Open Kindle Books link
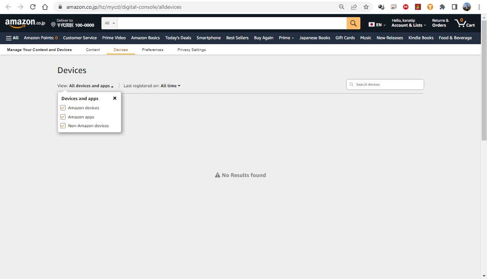This screenshot has height=279, width=487. pos(421,38)
